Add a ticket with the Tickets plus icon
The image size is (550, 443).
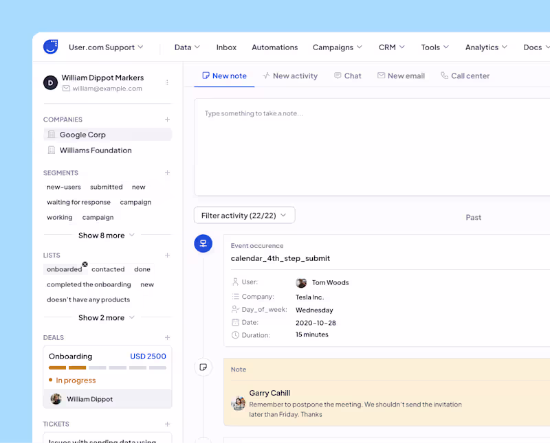coord(167,424)
